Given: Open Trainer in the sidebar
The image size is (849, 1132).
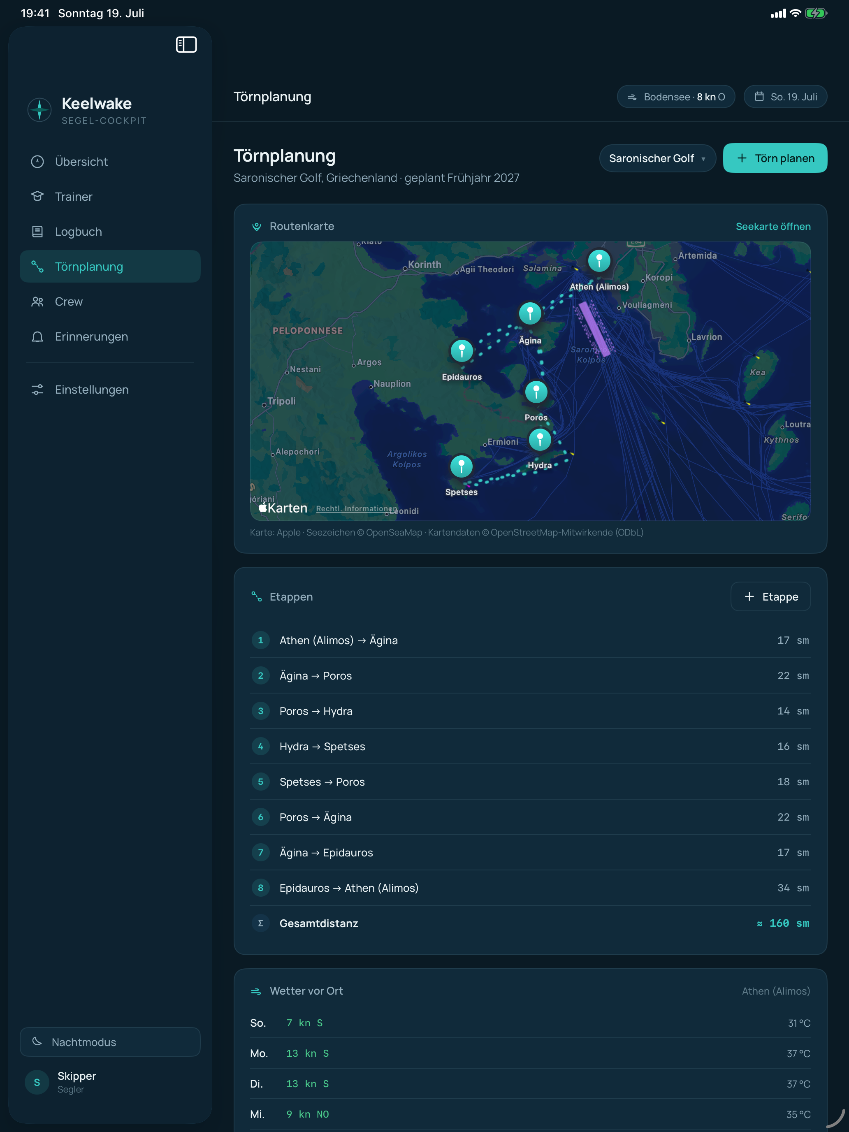Looking at the screenshot, I should click(x=110, y=197).
